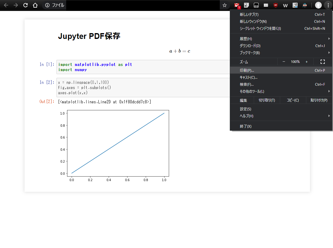Viewport: 333px width, 248px height.
Task: Go forward with the forward arrow
Action: 16,5
